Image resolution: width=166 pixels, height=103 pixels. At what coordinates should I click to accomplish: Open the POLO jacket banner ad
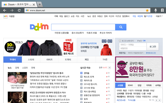(x=40, y=47)
